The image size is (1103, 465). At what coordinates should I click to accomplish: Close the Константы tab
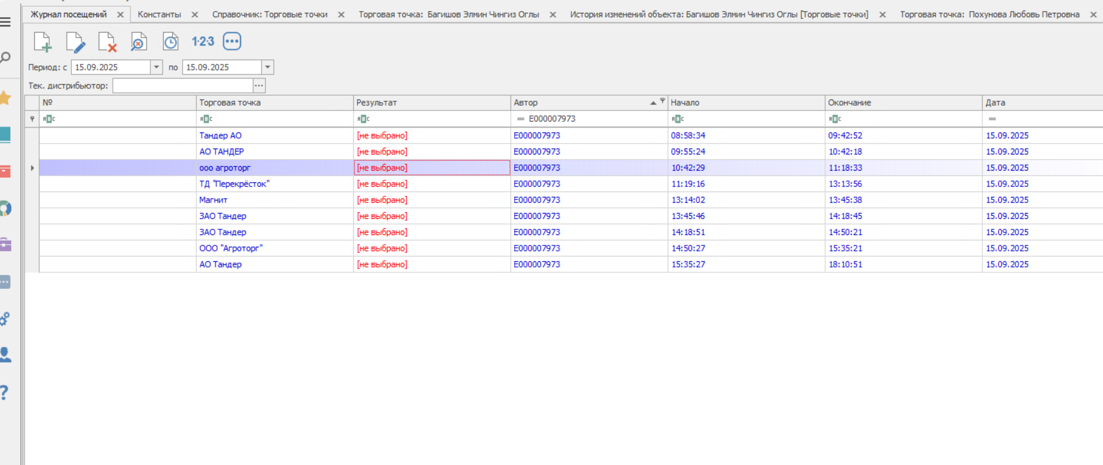click(x=194, y=14)
